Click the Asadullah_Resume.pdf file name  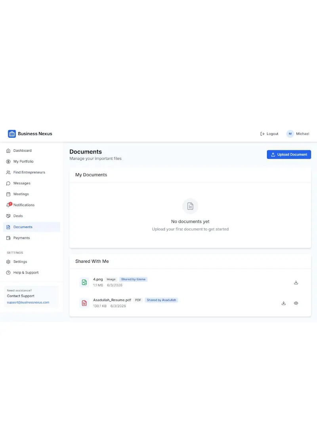click(x=112, y=300)
